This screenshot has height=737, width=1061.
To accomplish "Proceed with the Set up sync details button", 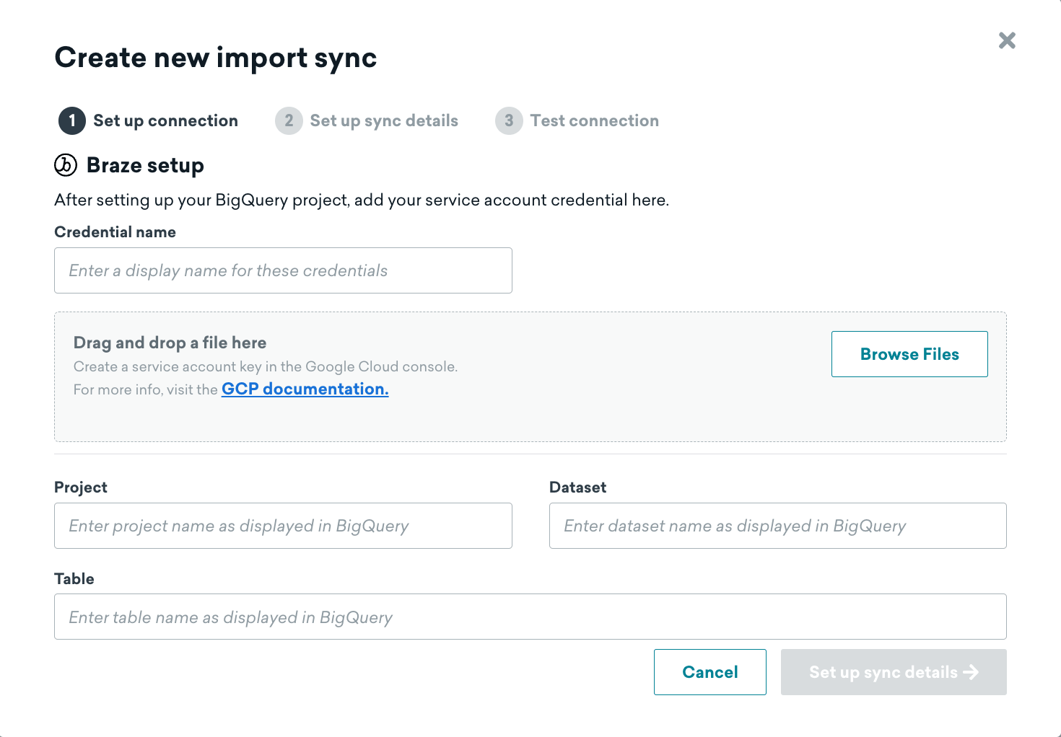I will (x=893, y=671).
